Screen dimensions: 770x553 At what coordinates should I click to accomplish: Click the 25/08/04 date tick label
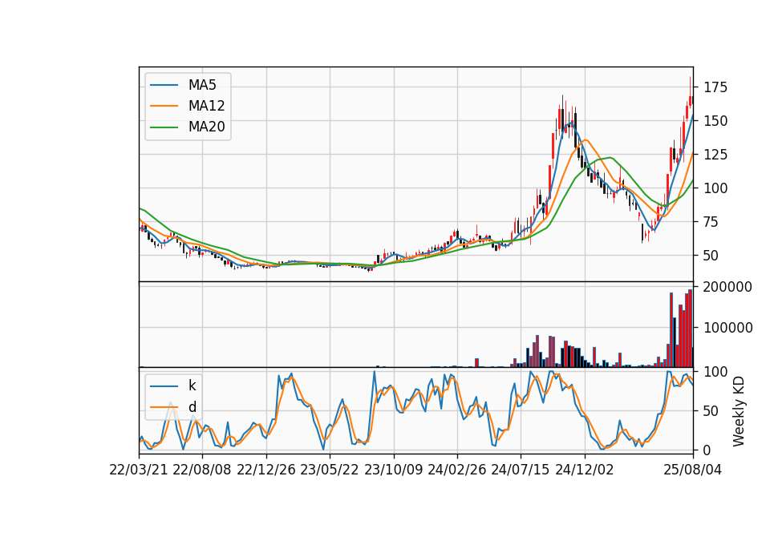point(693,470)
